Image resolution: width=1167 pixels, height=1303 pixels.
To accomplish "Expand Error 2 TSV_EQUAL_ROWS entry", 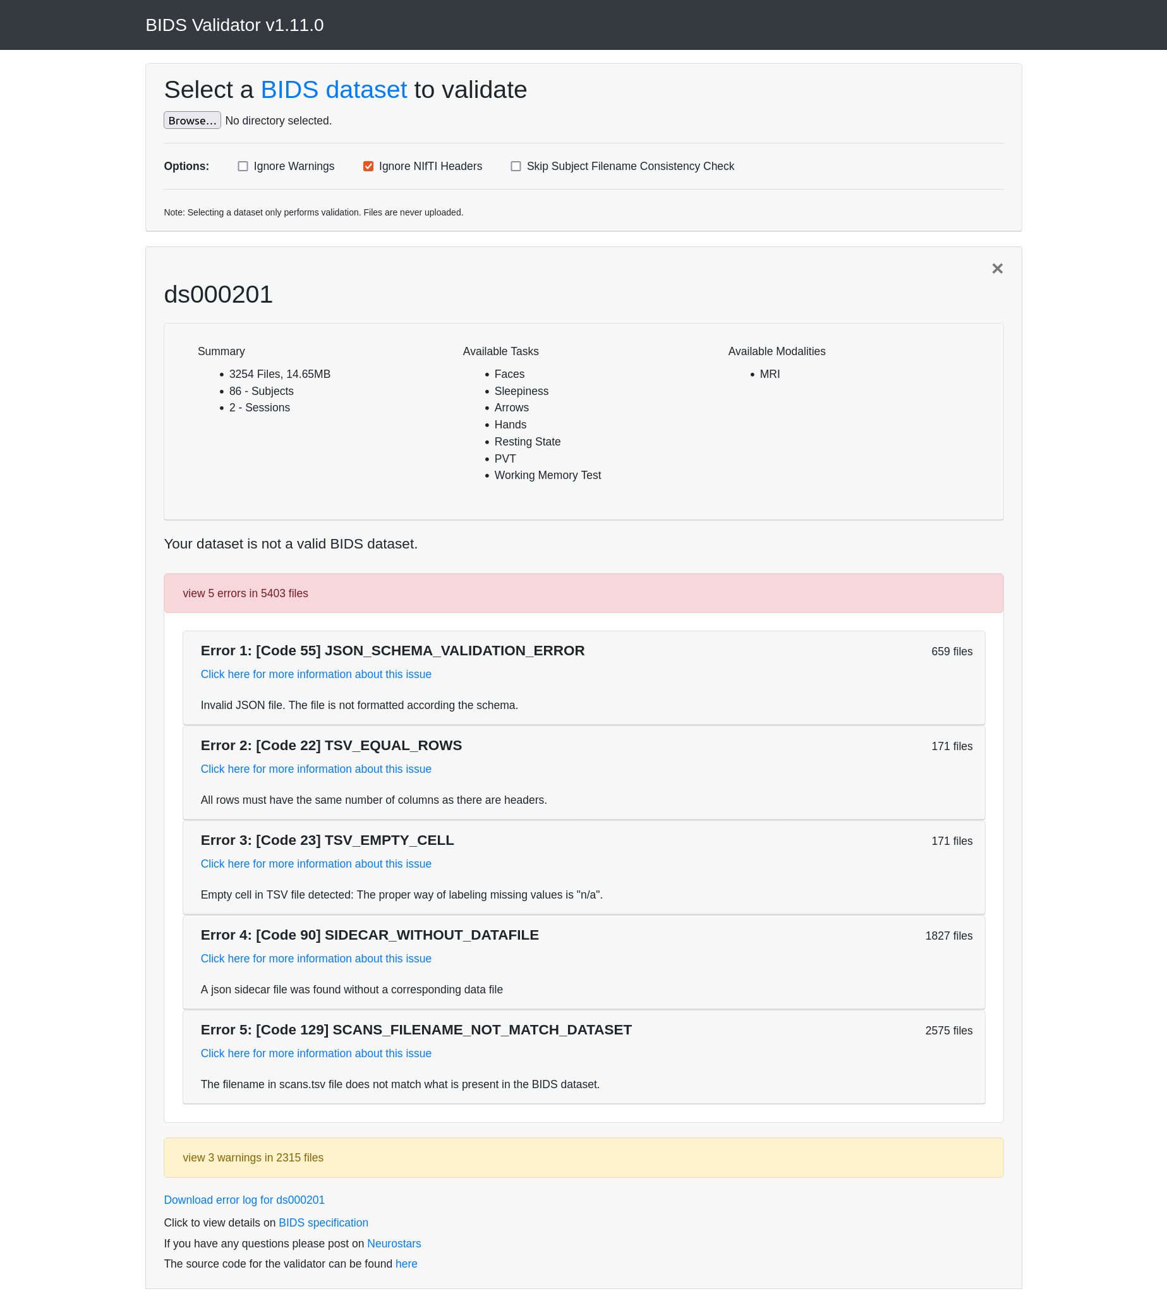I will pos(331,746).
